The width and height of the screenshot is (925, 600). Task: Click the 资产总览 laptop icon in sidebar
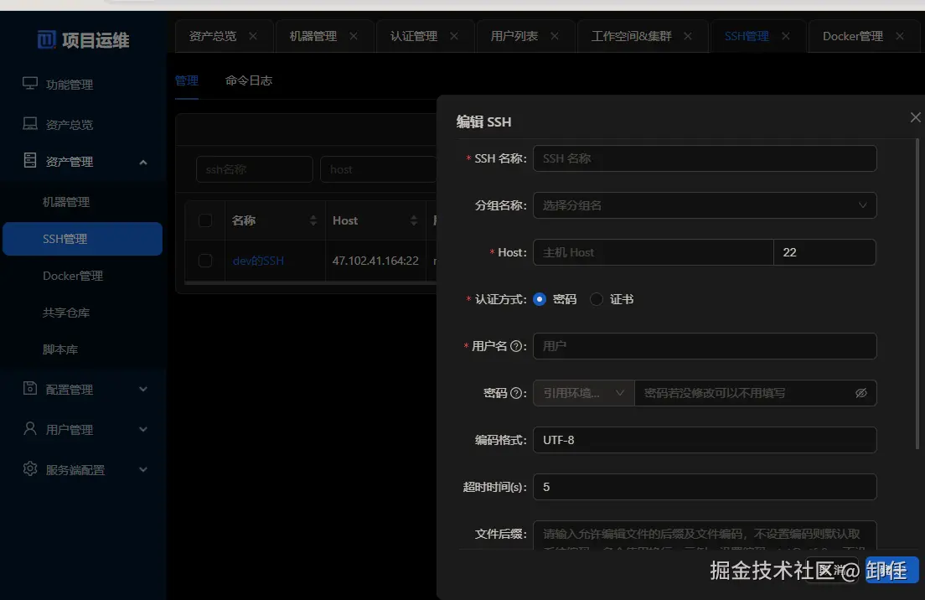point(30,123)
